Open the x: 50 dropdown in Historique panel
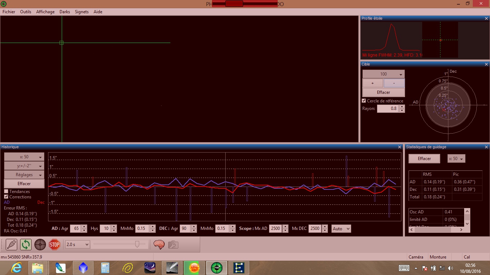Viewport: 490px width, 275px height. (x=24, y=157)
